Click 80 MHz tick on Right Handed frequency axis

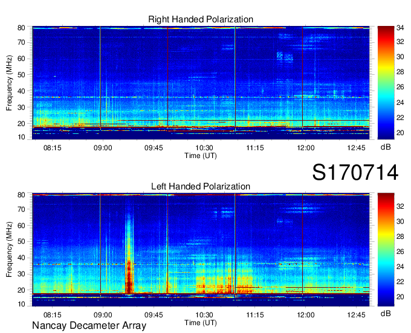click(21, 28)
